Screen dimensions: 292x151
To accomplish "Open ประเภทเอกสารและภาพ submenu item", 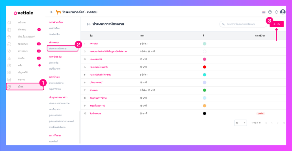I will (59, 103).
